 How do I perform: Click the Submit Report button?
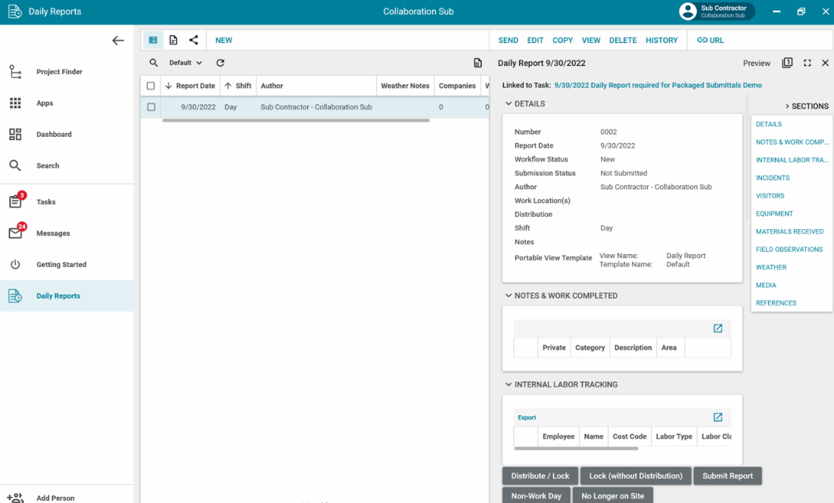coord(727,476)
